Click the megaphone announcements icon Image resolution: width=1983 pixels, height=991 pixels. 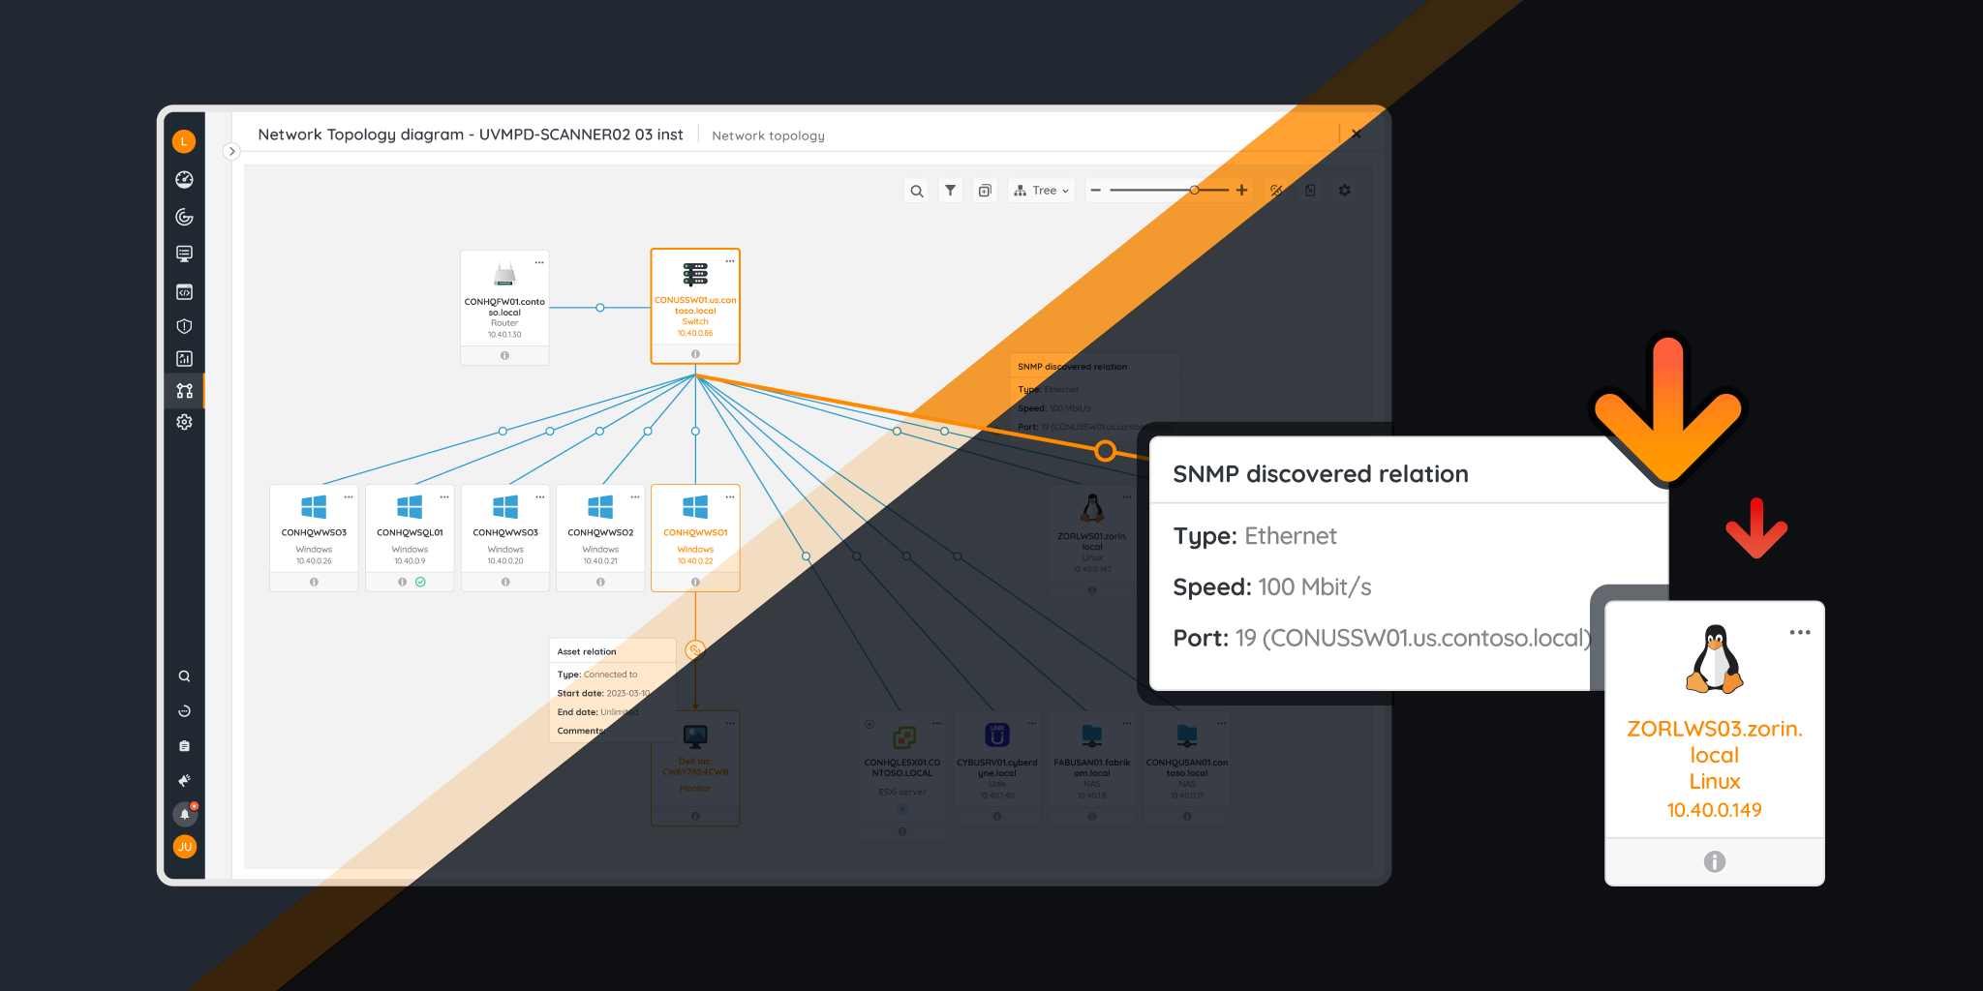(184, 780)
